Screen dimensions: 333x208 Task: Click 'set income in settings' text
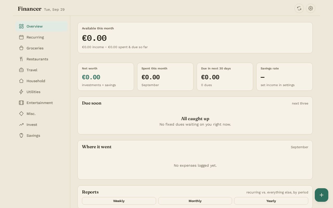tap(278, 85)
